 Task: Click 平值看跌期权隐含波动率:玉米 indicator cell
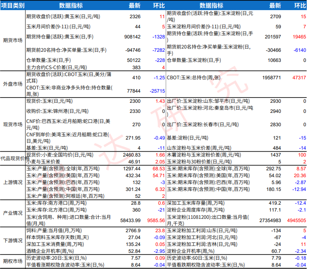click(206, 265)
